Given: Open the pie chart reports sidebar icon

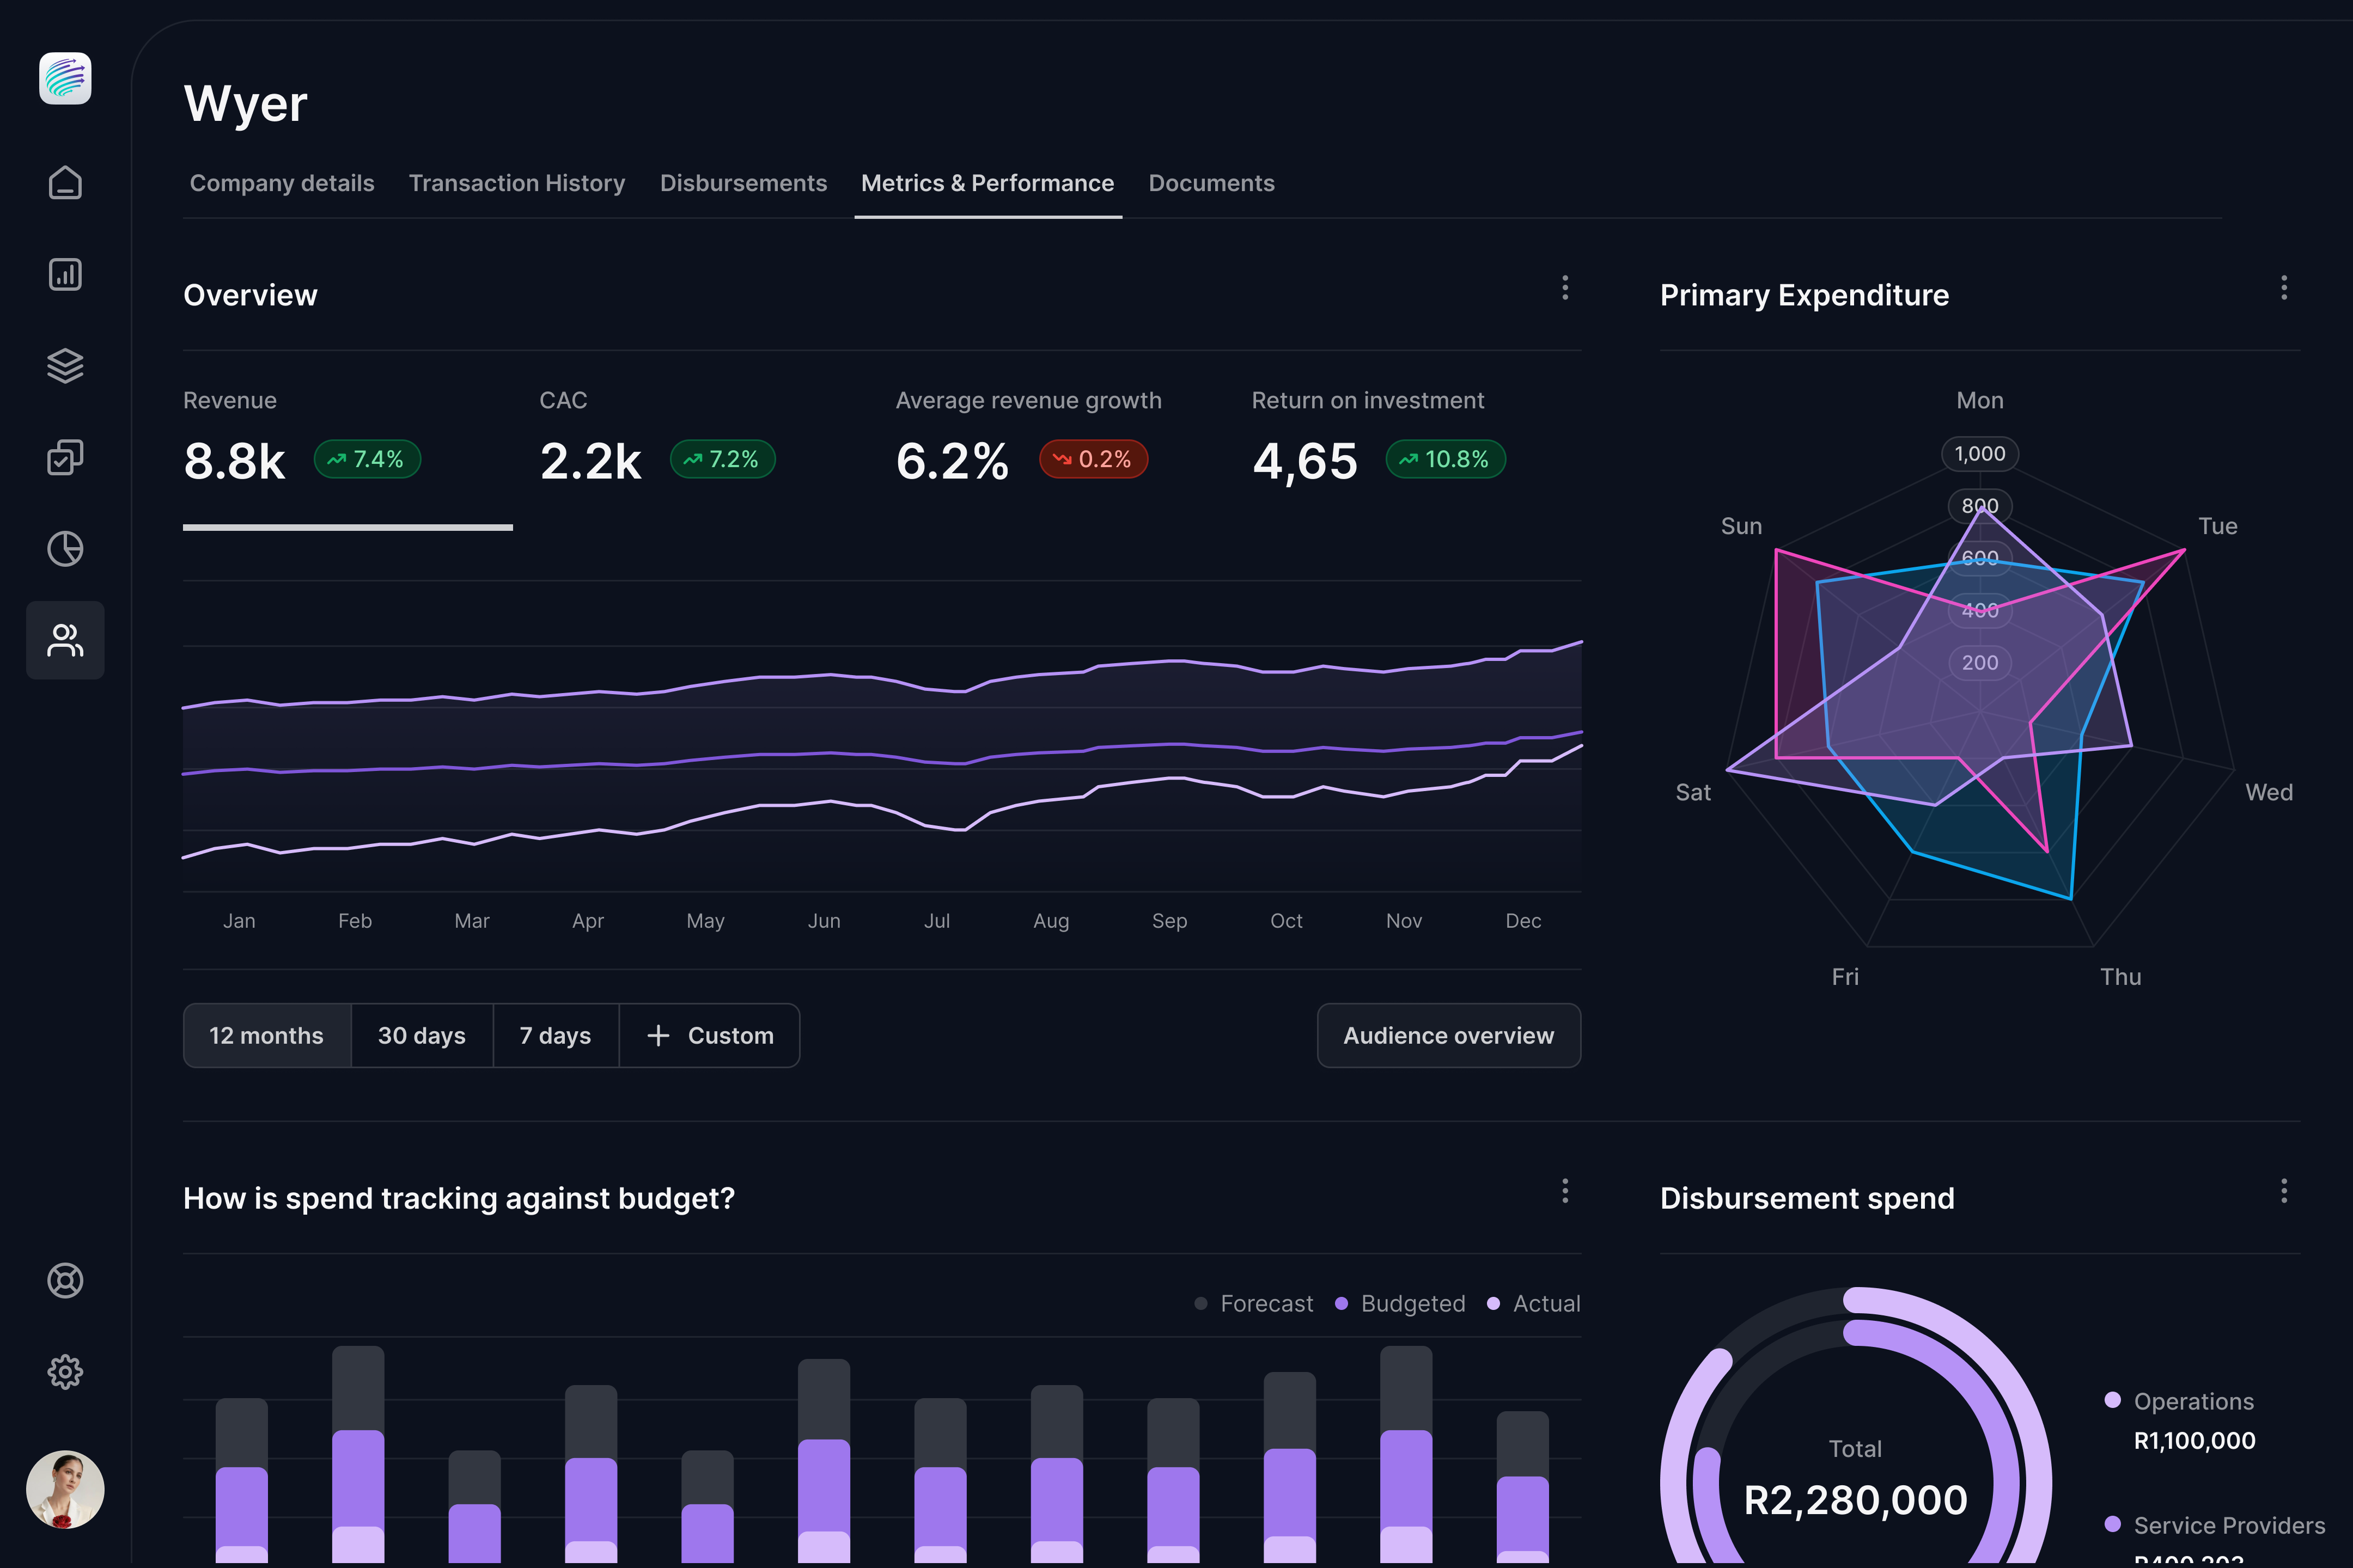Looking at the screenshot, I should 65,549.
